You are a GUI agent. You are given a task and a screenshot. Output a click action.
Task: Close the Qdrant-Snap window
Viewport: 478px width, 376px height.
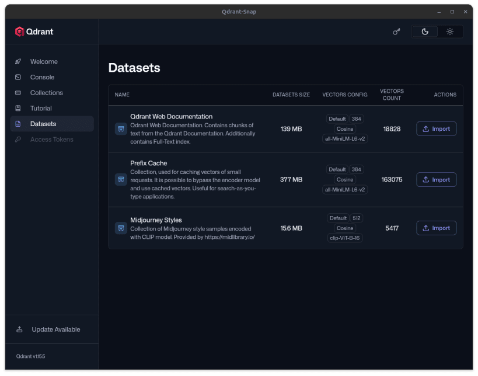(465, 12)
